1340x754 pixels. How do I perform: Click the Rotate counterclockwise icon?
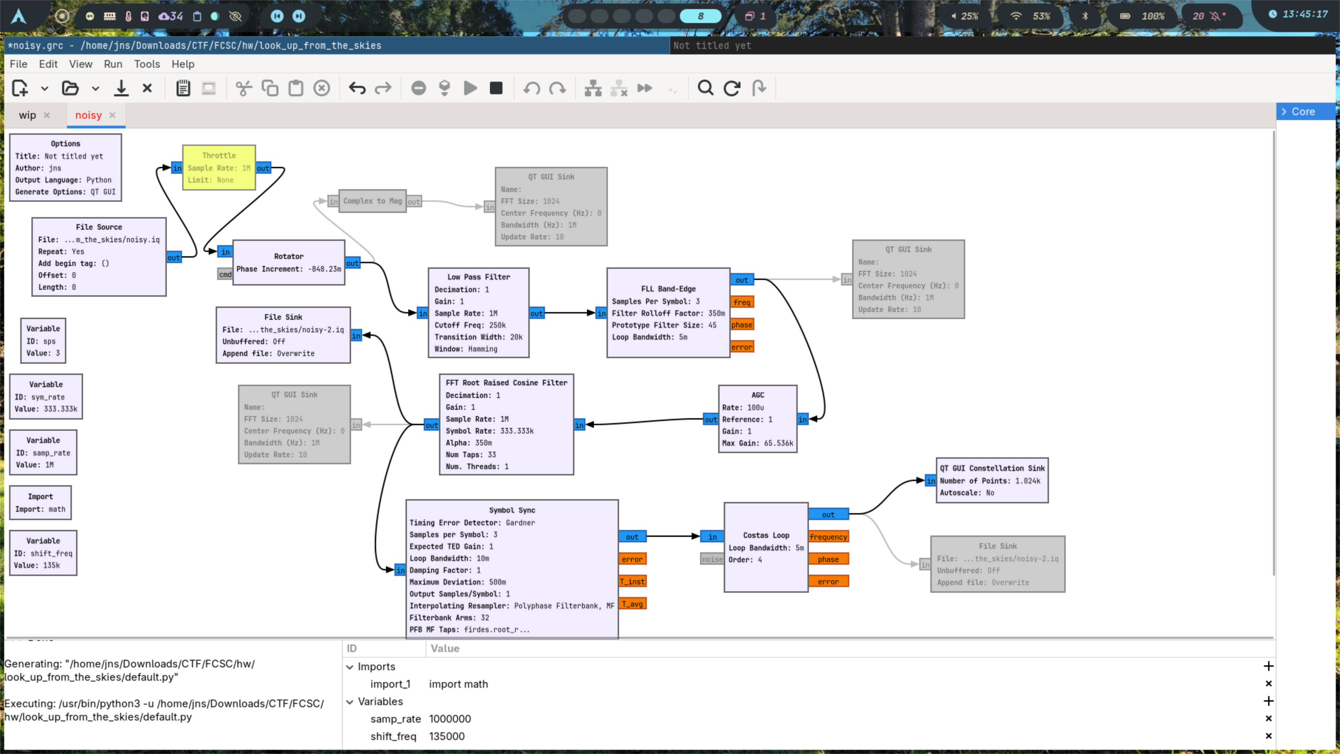pos(531,88)
